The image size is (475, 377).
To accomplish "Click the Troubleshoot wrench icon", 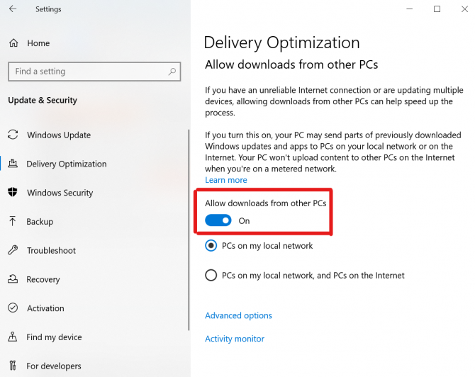I will [x=13, y=250].
